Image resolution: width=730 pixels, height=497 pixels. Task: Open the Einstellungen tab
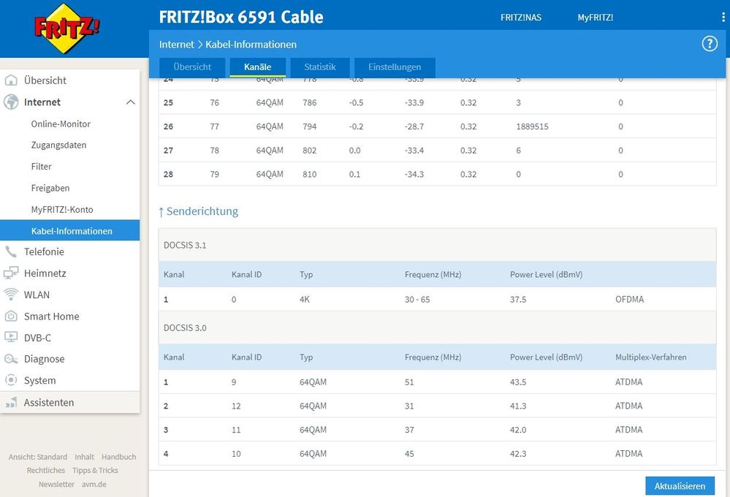(x=395, y=67)
